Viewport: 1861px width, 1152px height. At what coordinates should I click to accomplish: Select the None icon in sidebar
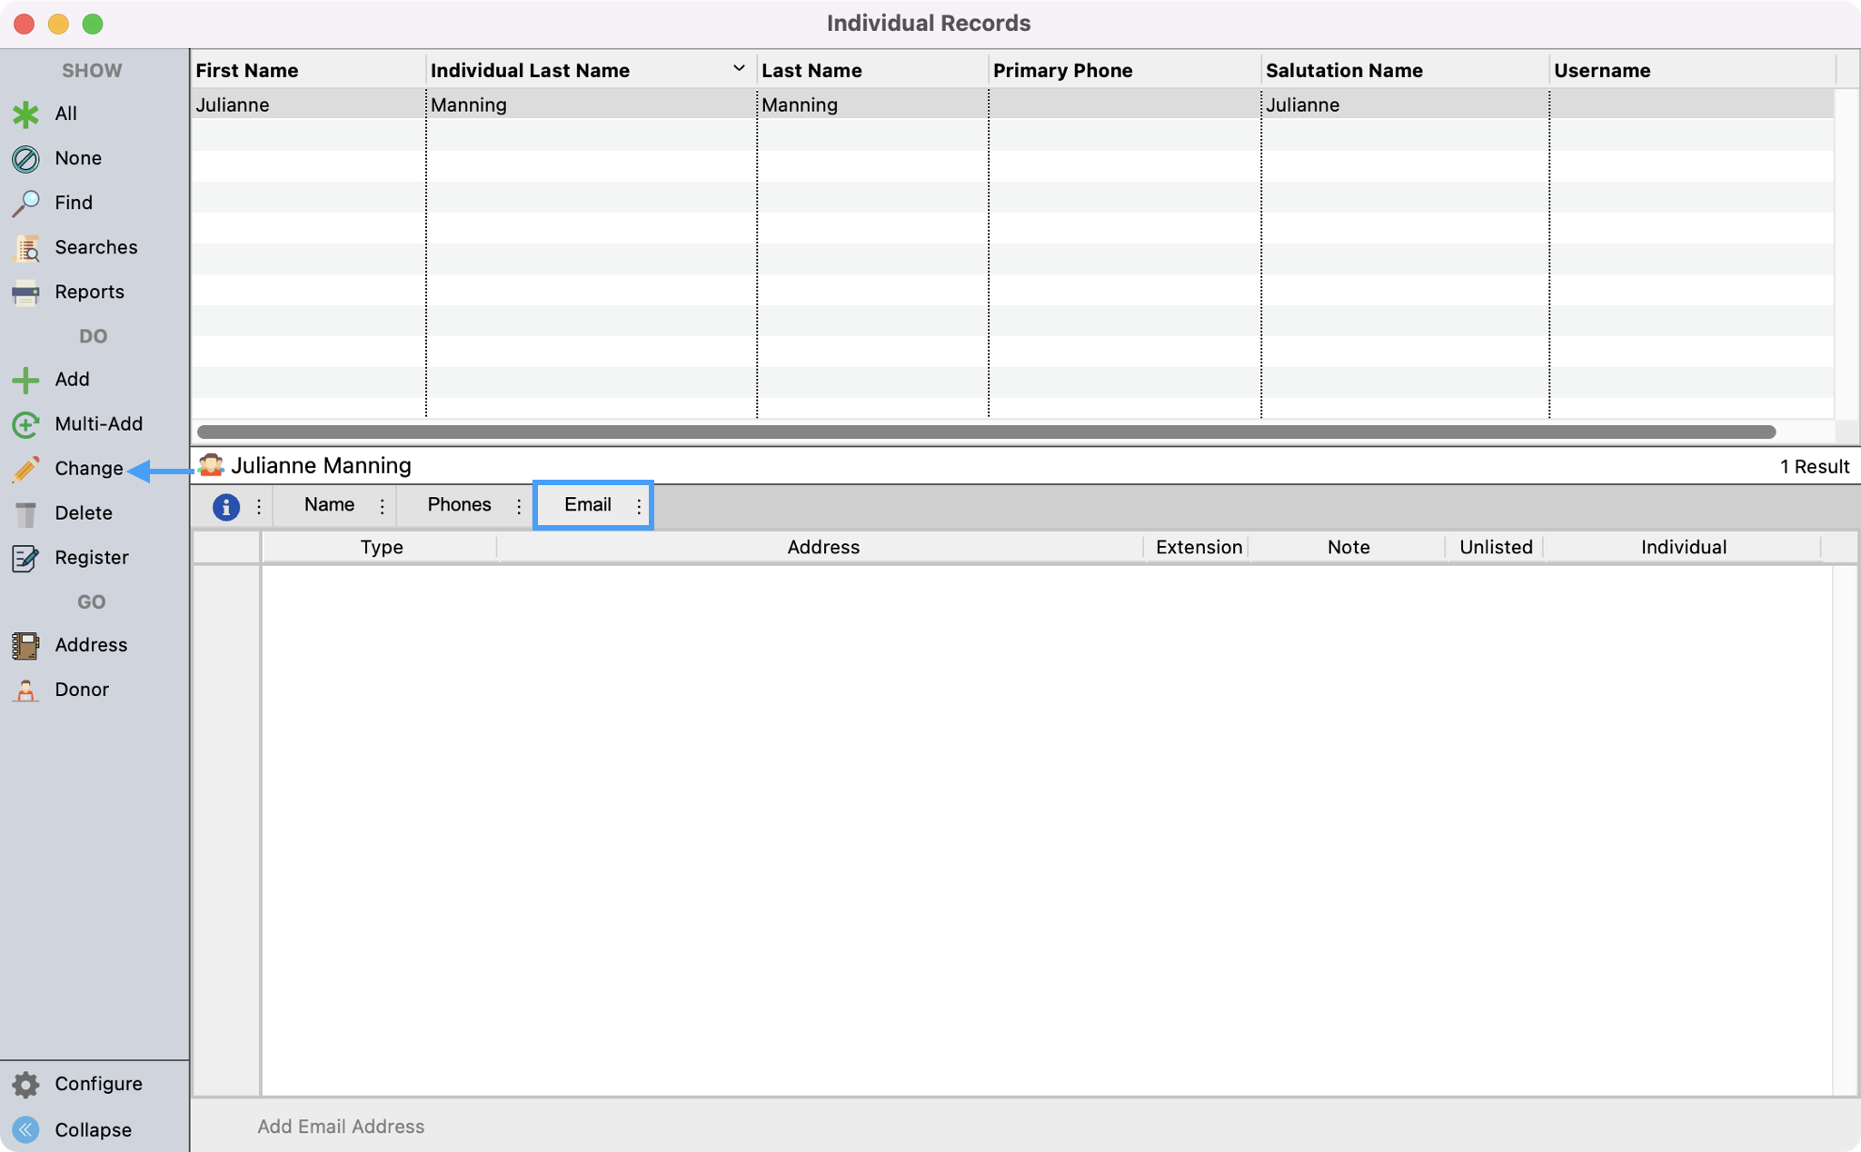coord(25,159)
